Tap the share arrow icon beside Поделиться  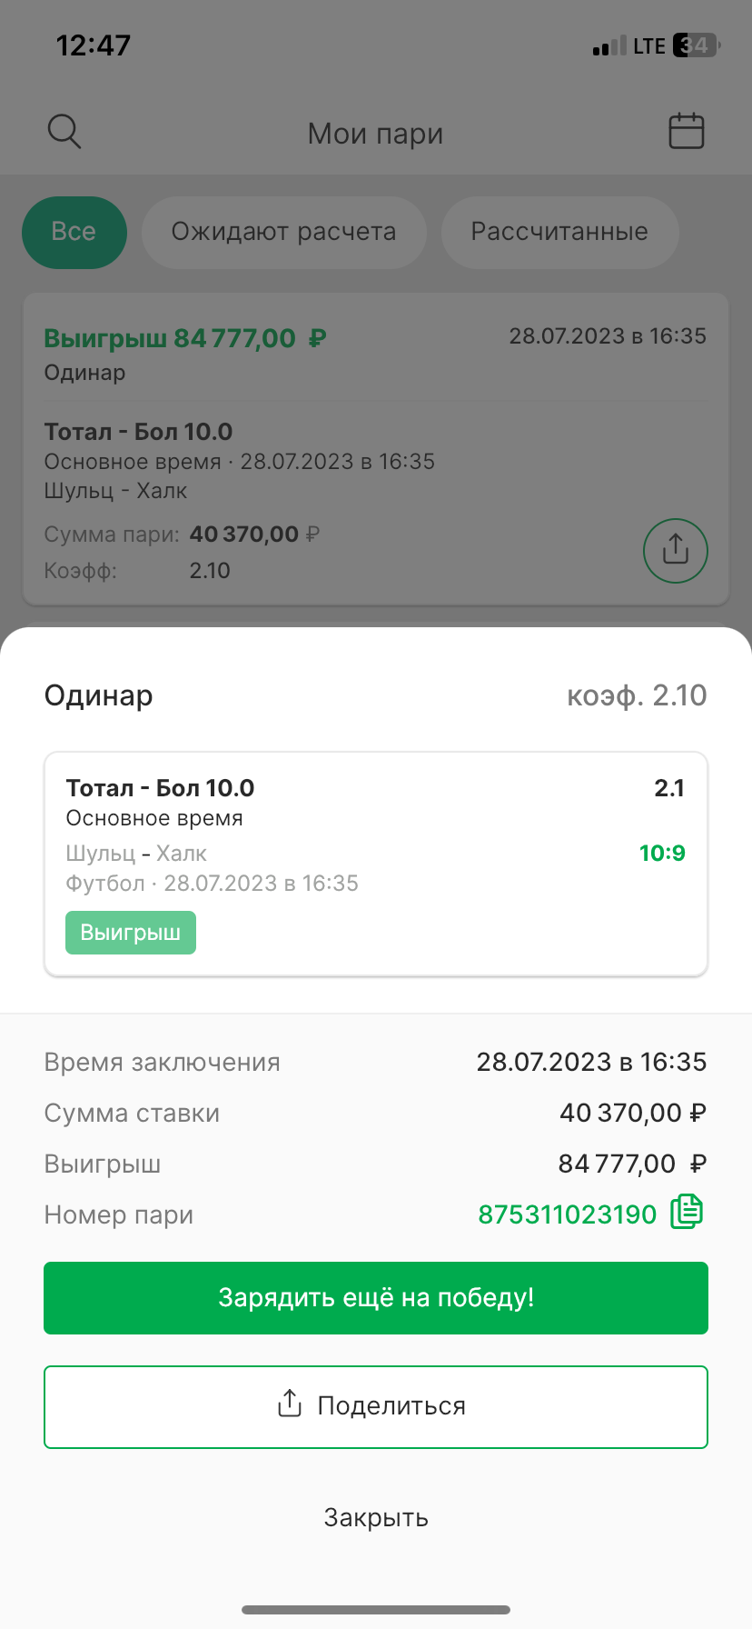289,1404
